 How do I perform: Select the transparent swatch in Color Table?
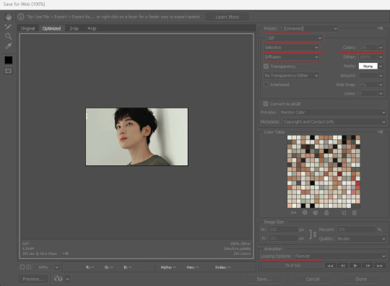click(x=349, y=206)
